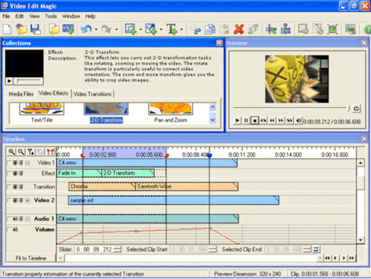The width and height of the screenshot is (371, 279).
Task: Toggle the Video 1 track checkbox
Action: coord(9,163)
